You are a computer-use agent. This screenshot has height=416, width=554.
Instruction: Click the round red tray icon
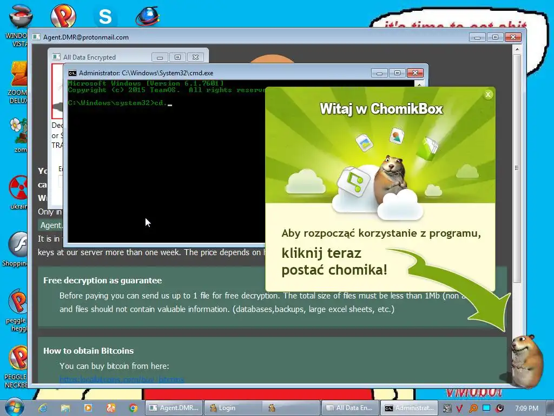[499, 408]
